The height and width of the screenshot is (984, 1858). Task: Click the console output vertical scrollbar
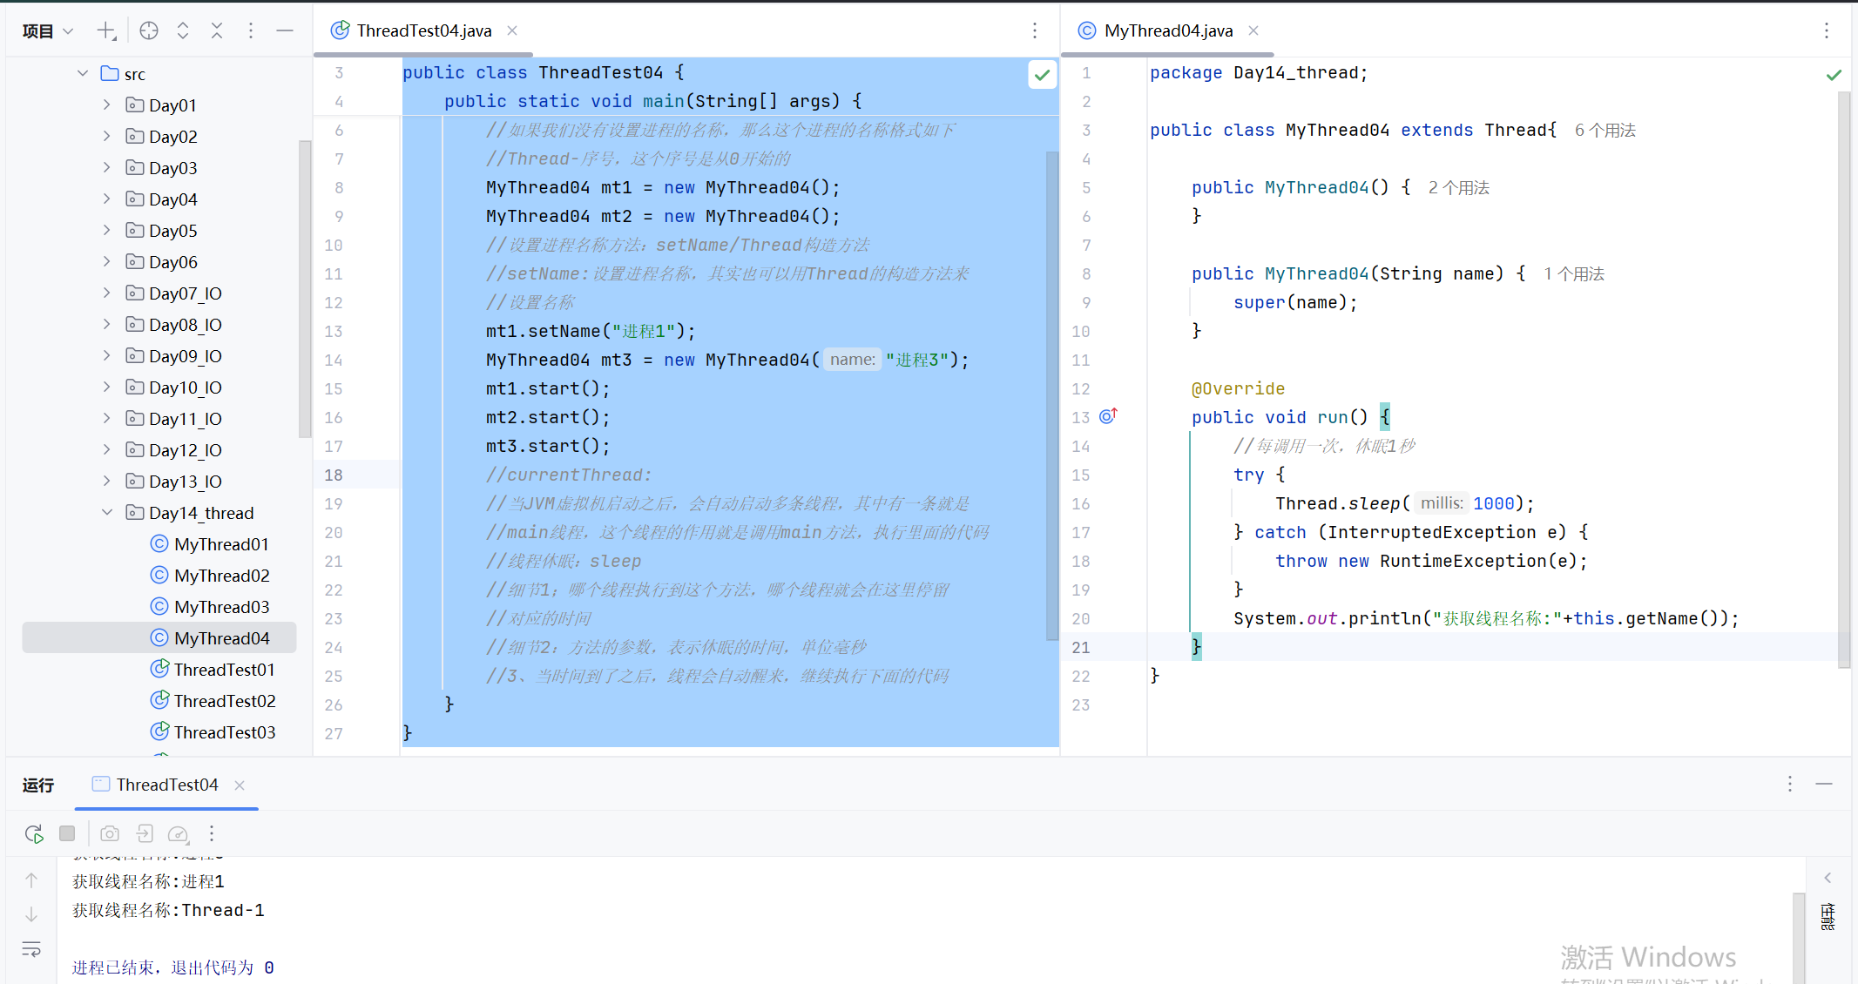coord(1799,937)
